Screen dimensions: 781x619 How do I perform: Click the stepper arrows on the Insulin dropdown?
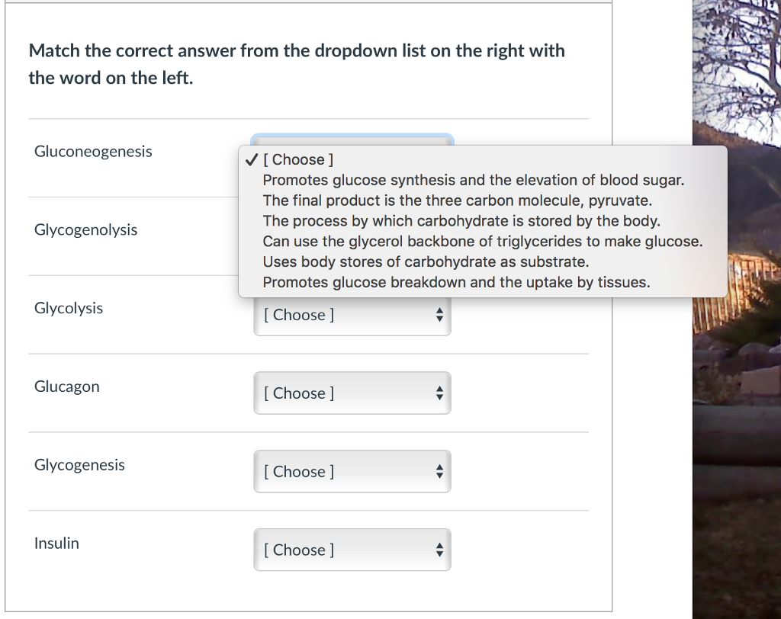(x=439, y=550)
